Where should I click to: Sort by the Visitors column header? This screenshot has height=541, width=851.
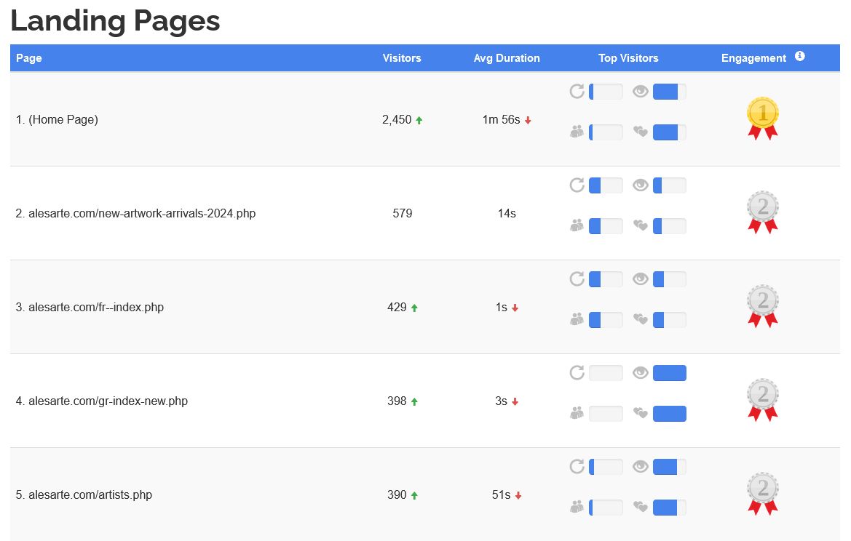coord(402,58)
